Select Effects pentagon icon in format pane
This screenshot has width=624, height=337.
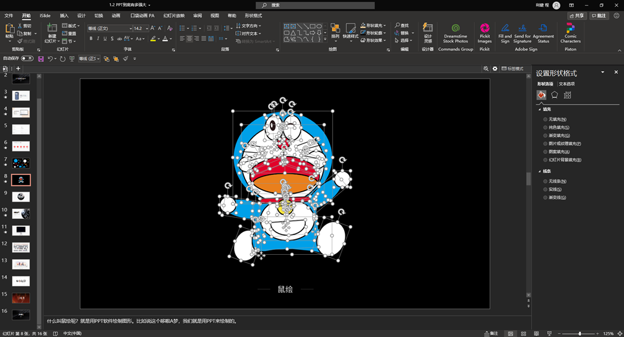pyautogui.click(x=555, y=95)
